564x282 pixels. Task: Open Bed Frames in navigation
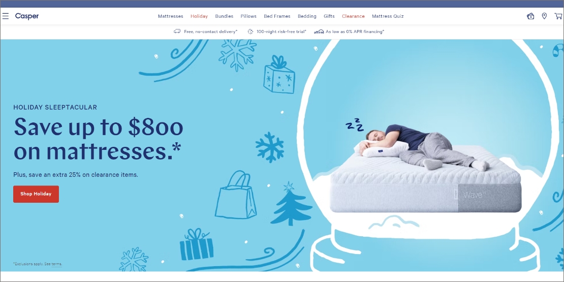[277, 16]
